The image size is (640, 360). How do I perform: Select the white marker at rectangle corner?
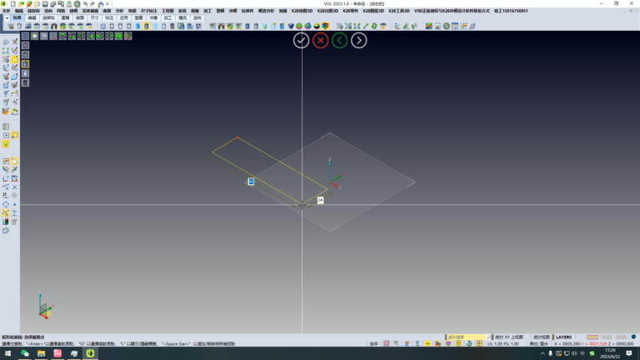pos(320,200)
